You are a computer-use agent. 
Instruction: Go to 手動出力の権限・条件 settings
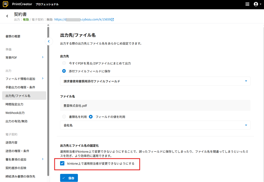(x=20, y=87)
